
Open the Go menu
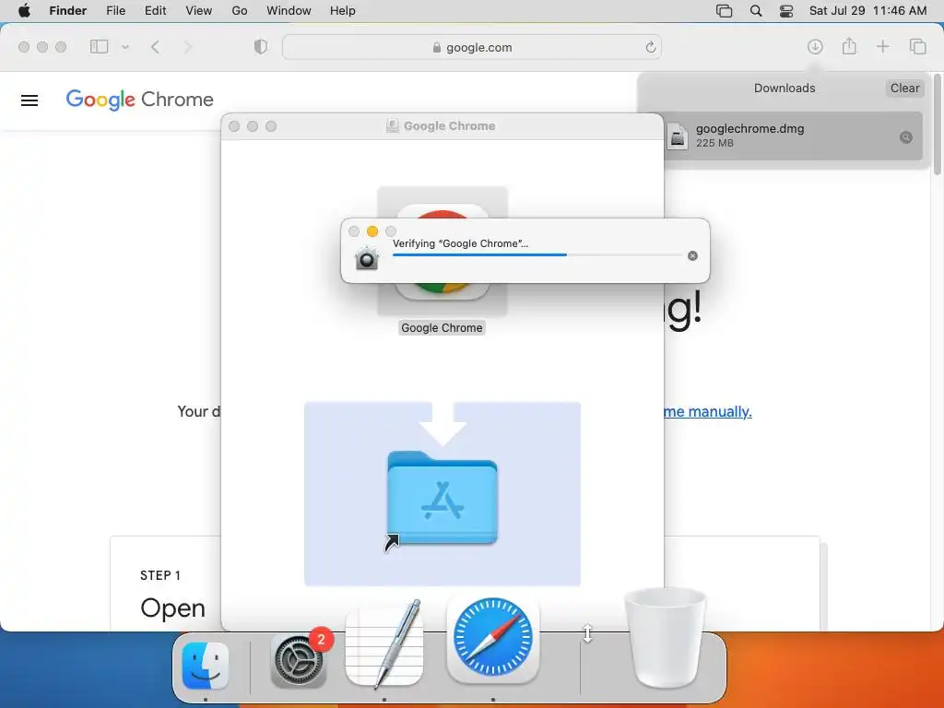coord(240,11)
